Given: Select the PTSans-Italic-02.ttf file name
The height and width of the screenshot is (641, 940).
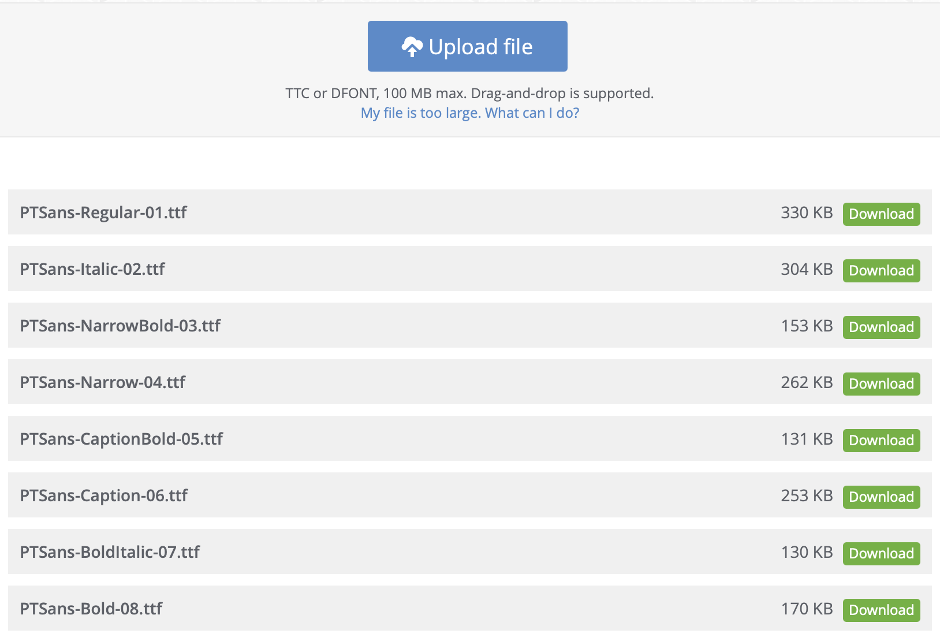Looking at the screenshot, I should point(92,269).
